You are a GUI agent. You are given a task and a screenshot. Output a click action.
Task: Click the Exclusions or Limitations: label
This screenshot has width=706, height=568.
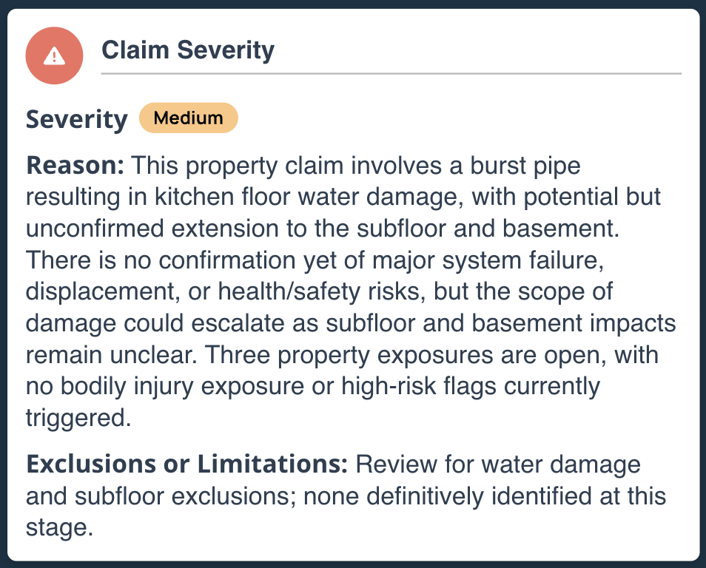pos(186,464)
